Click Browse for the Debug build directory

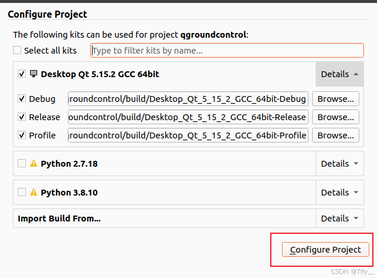click(x=336, y=99)
